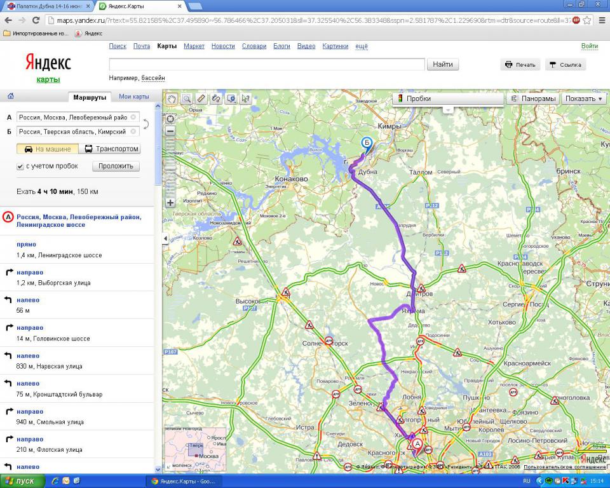This screenshot has width=610, height=488.
Task: Open the Новости service link
Action: (223, 46)
